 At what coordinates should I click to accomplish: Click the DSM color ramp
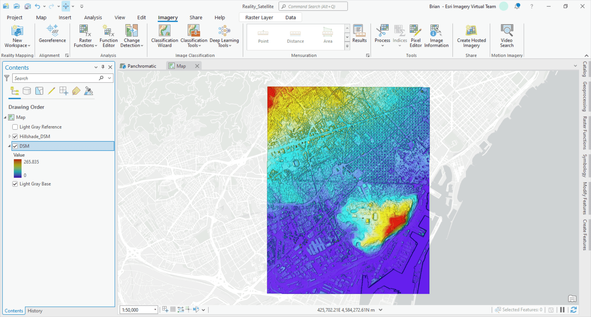[x=17, y=168]
